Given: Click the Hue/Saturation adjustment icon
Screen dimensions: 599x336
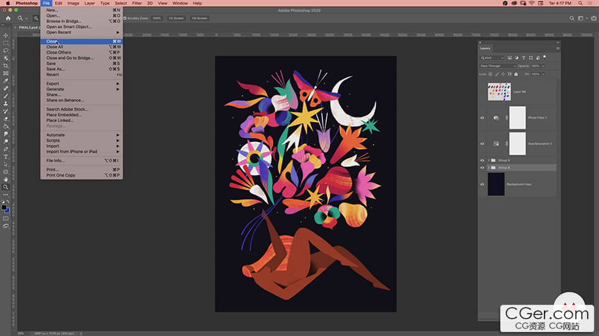Looking at the screenshot, I should coord(496,144).
